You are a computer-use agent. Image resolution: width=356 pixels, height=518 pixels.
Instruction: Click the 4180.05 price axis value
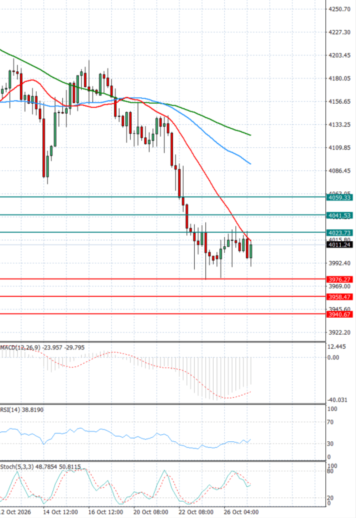[x=339, y=78]
